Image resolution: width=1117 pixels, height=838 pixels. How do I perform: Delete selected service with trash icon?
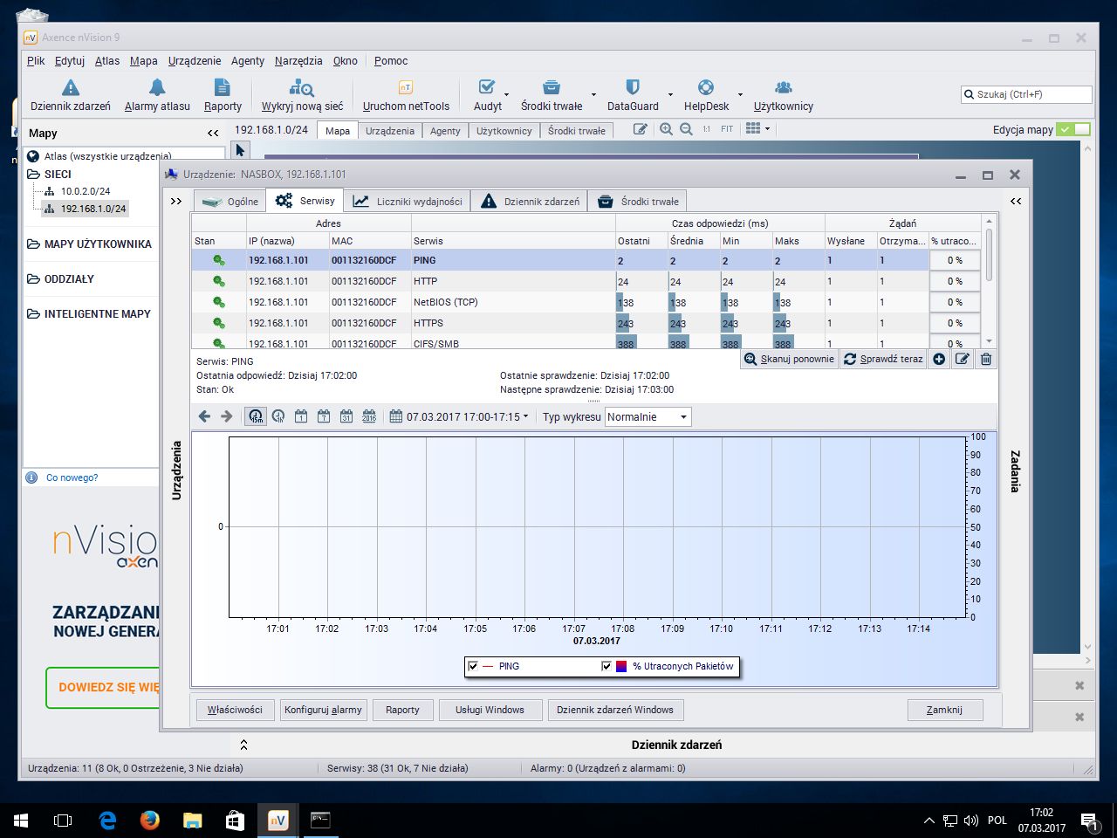pos(986,359)
